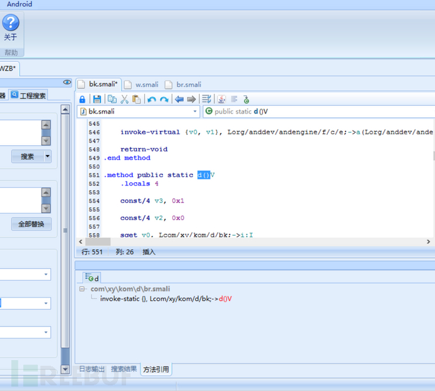
Task: Open the About help icon (关于)
Action: [11, 23]
